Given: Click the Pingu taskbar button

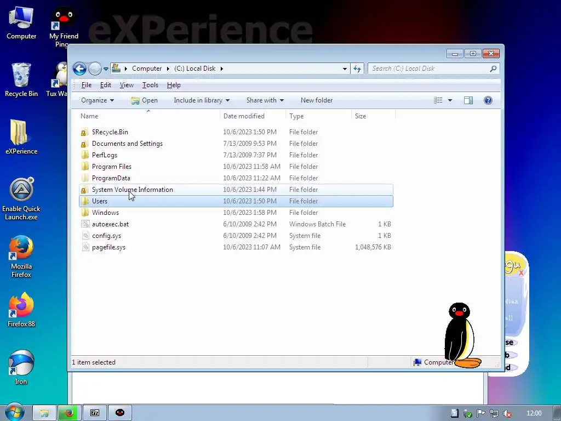Looking at the screenshot, I should point(120,413).
